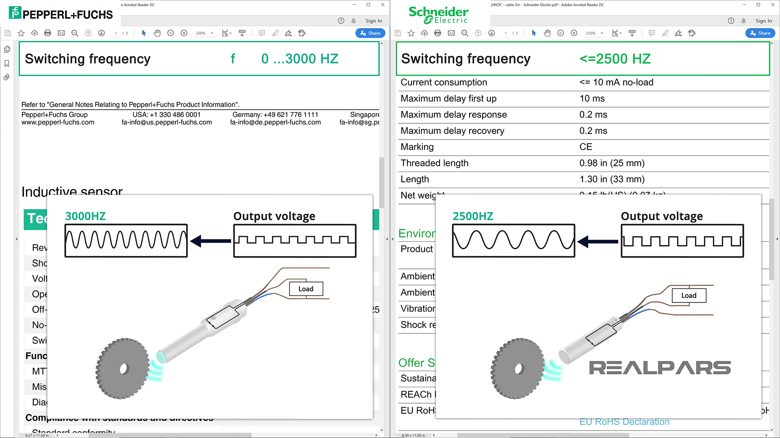780x438 pixels.
Task: Click the Bookmarks icon in left sidebar
Action: point(6,63)
